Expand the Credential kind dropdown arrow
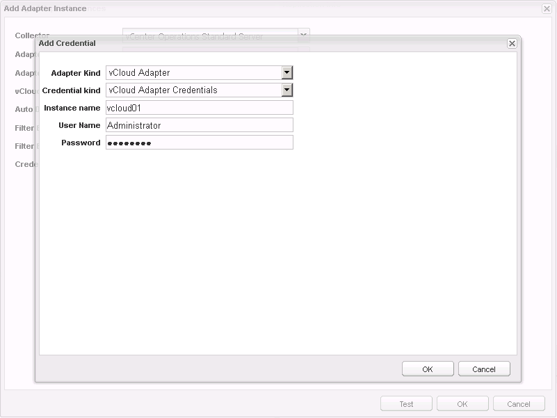 pyautogui.click(x=287, y=90)
